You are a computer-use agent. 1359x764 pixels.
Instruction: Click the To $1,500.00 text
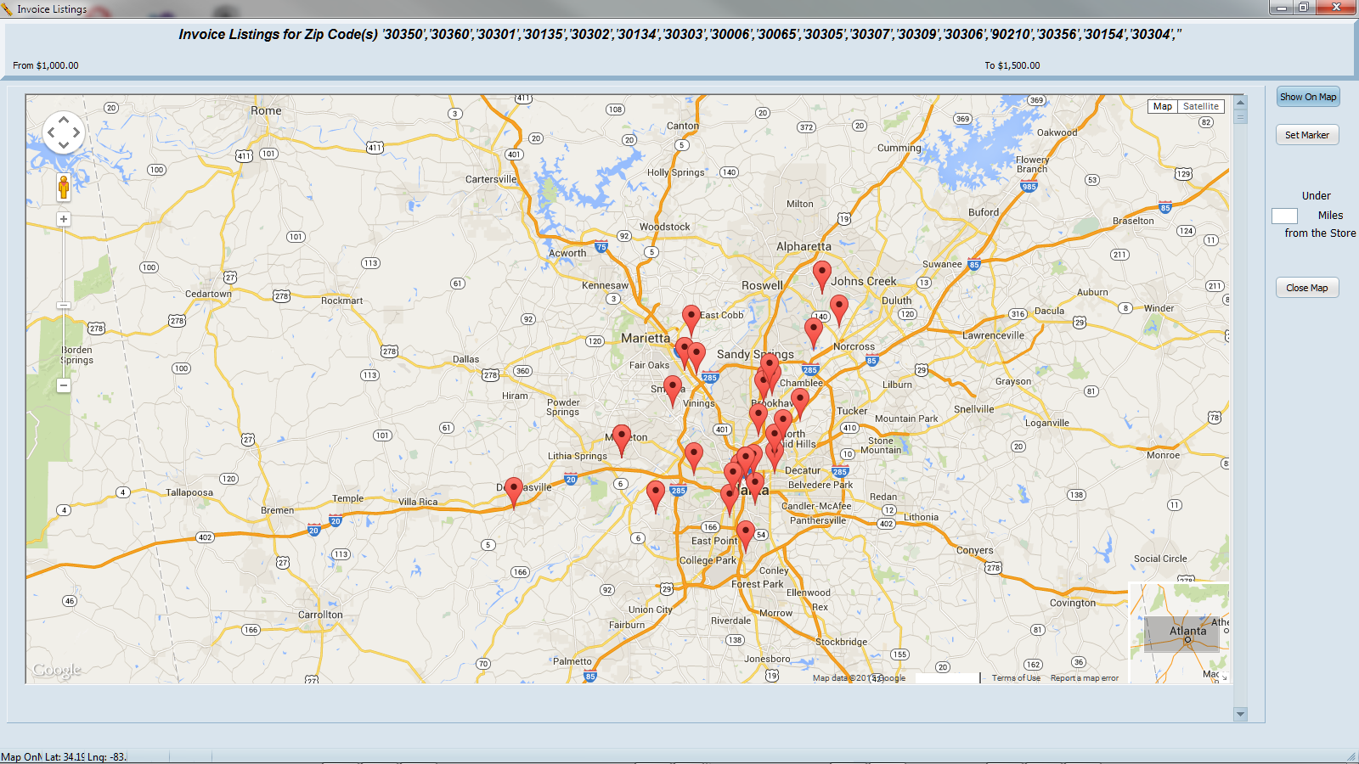click(1012, 65)
